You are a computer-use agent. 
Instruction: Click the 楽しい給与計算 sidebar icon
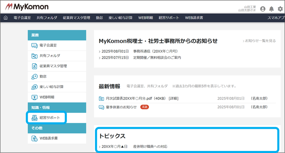click(x=35, y=87)
